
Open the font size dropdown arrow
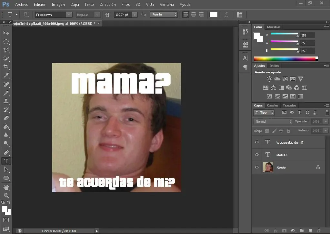coord(135,15)
